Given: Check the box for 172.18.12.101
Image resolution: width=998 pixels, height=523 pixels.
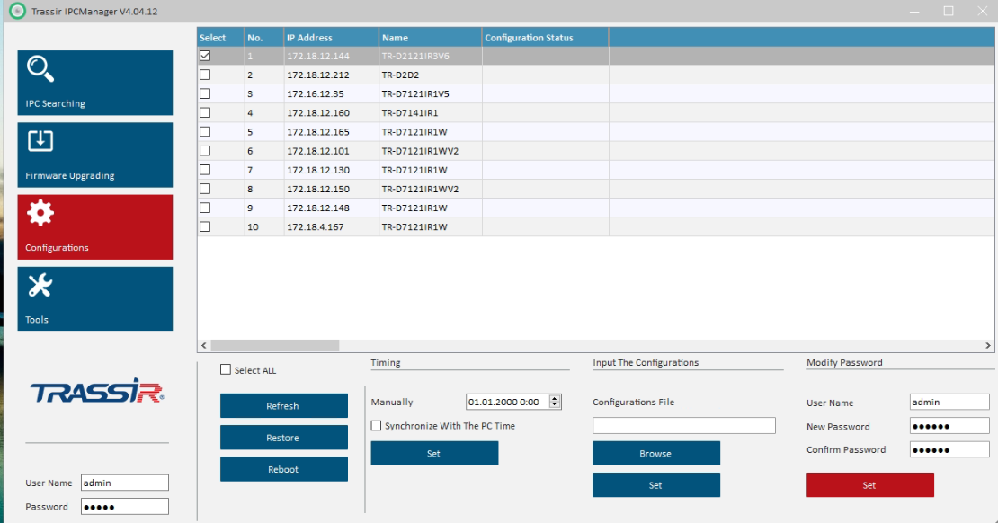Looking at the screenshot, I should click(205, 152).
